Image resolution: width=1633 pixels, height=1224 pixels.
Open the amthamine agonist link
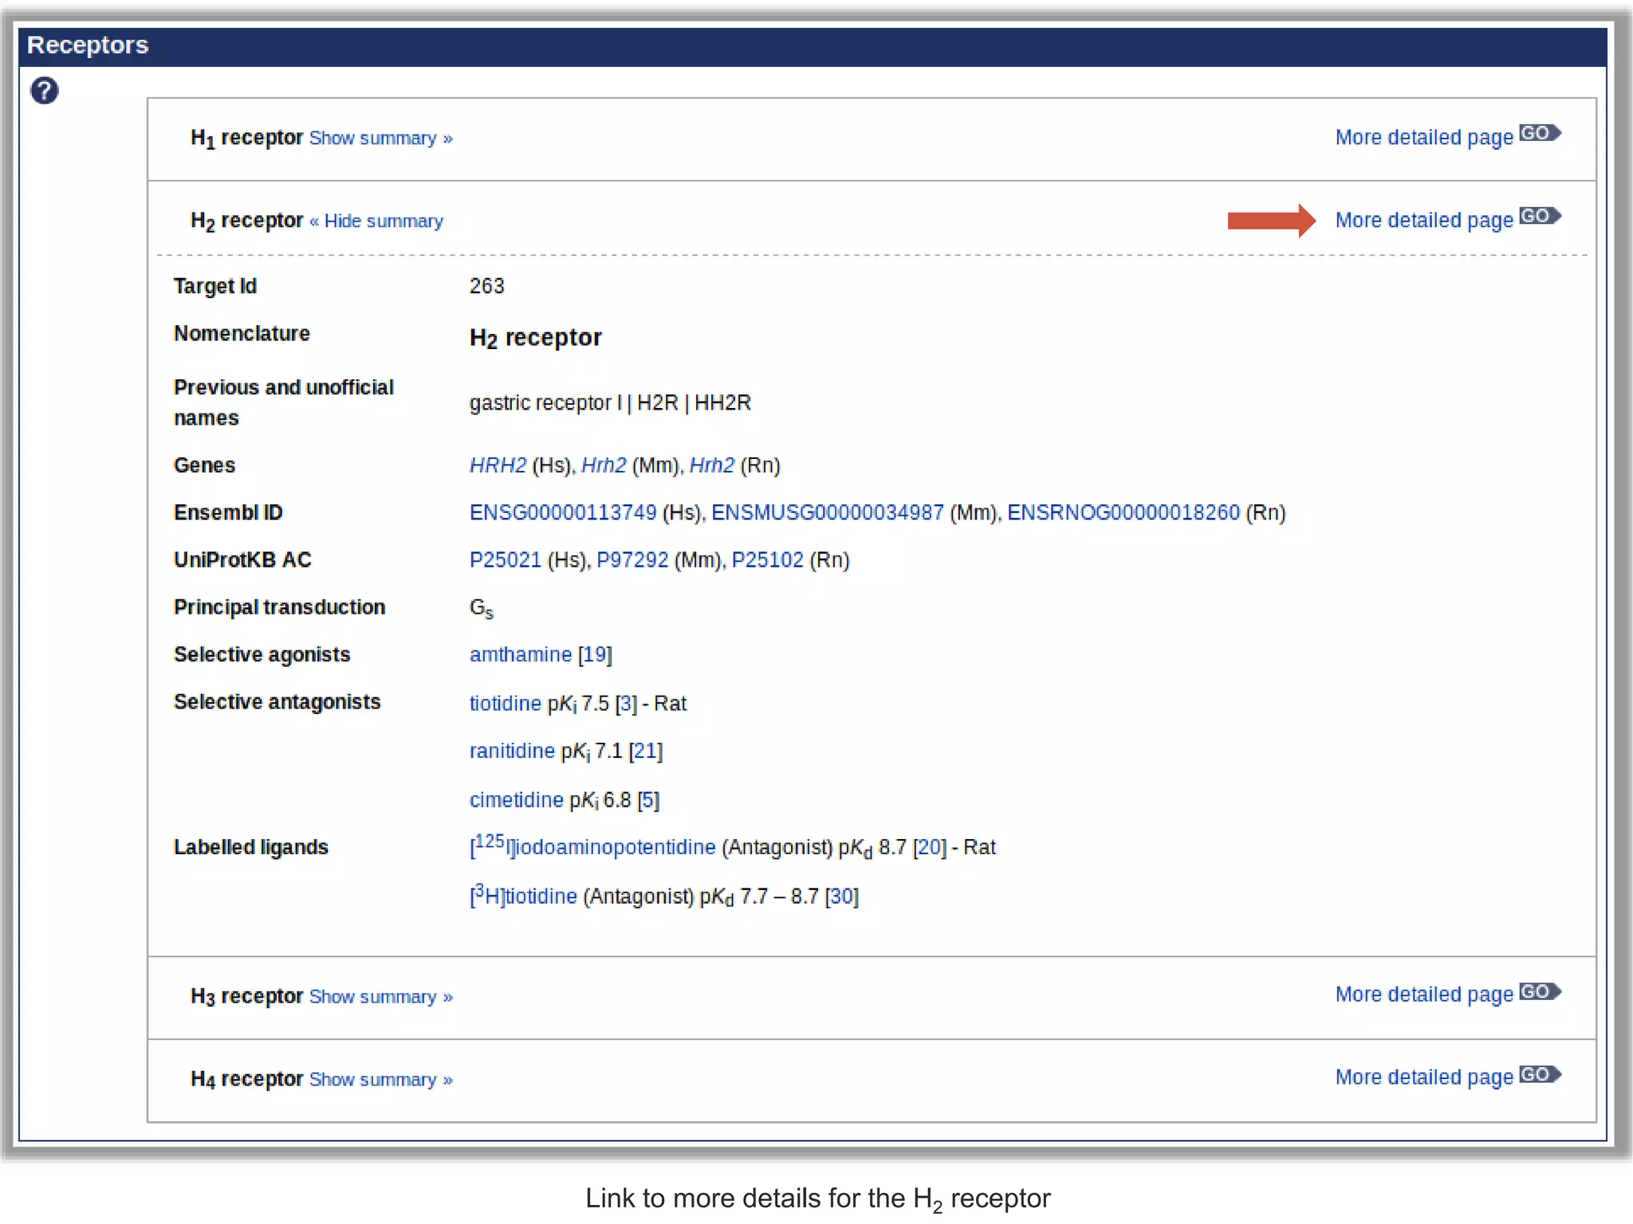coord(521,655)
